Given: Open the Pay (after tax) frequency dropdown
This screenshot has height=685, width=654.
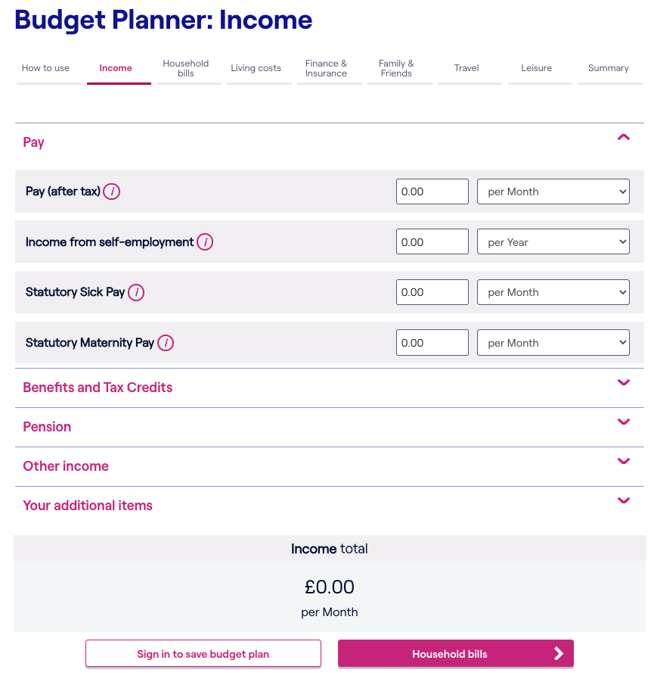Looking at the screenshot, I should pyautogui.click(x=553, y=191).
